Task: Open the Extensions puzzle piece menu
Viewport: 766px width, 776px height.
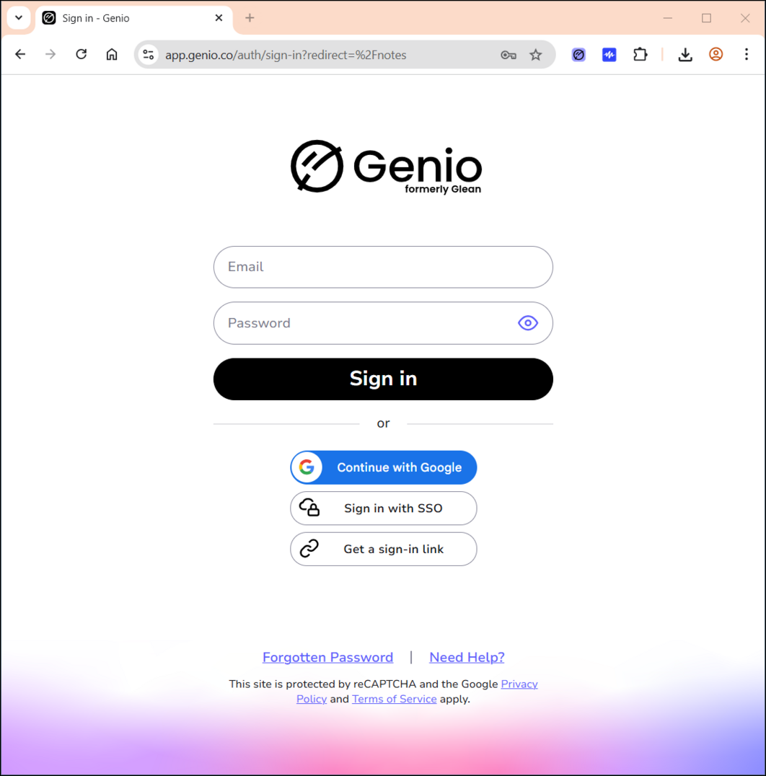Action: (640, 54)
